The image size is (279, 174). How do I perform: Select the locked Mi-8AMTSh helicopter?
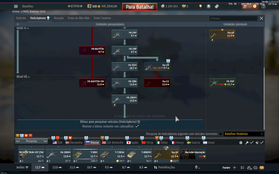point(92,50)
